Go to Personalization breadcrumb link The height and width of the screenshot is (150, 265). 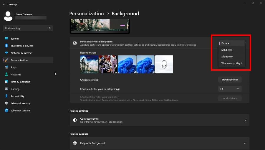tap(87, 14)
